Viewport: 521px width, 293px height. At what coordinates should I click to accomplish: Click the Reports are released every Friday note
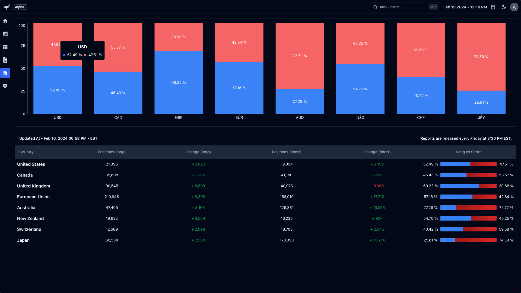click(466, 138)
